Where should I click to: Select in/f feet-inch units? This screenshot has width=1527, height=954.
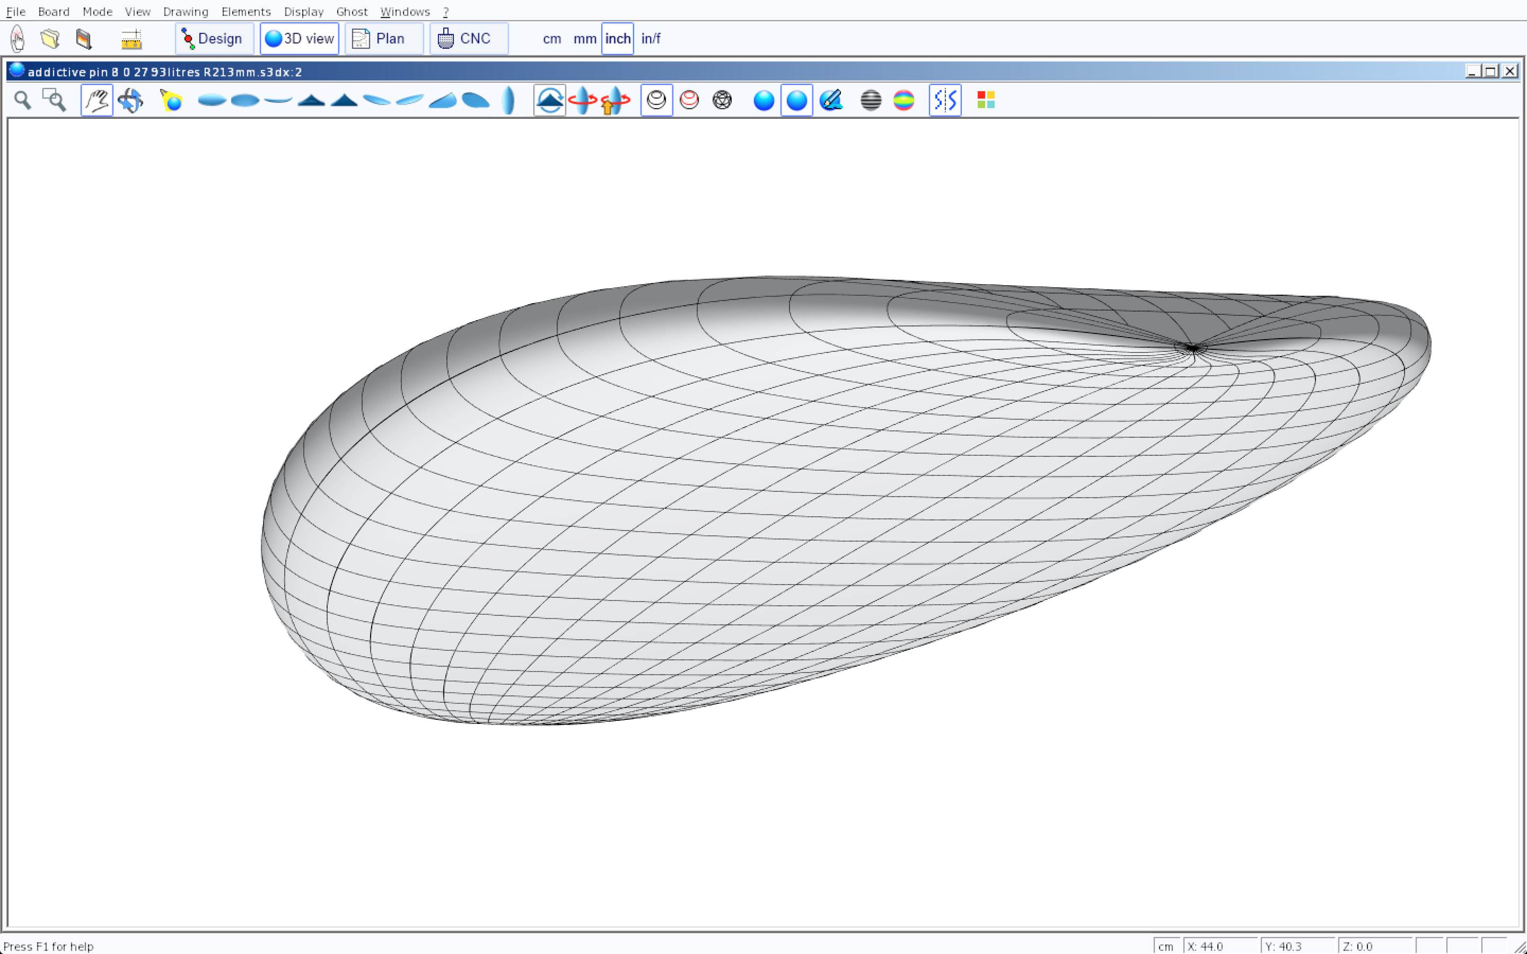tap(651, 39)
